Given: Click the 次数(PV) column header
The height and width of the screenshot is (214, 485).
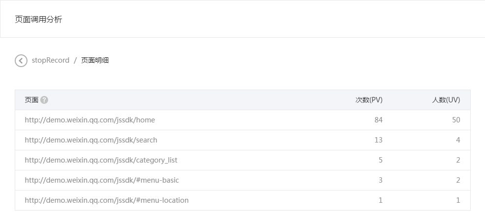Looking at the screenshot, I should [369, 100].
